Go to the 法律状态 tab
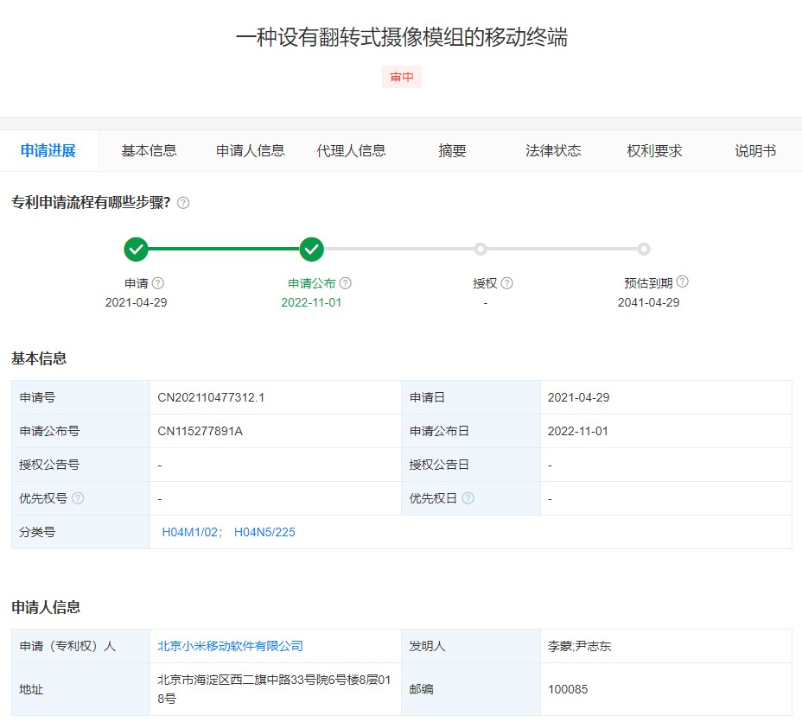Screen dimensions: 802x728 pos(553,151)
